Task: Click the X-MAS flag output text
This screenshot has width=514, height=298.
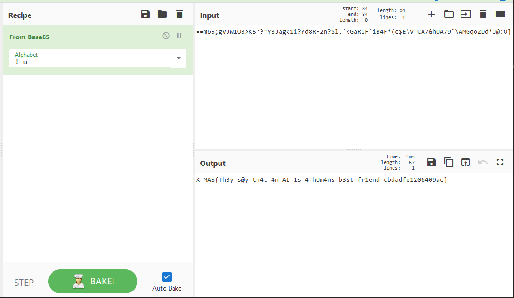Action: (322, 180)
